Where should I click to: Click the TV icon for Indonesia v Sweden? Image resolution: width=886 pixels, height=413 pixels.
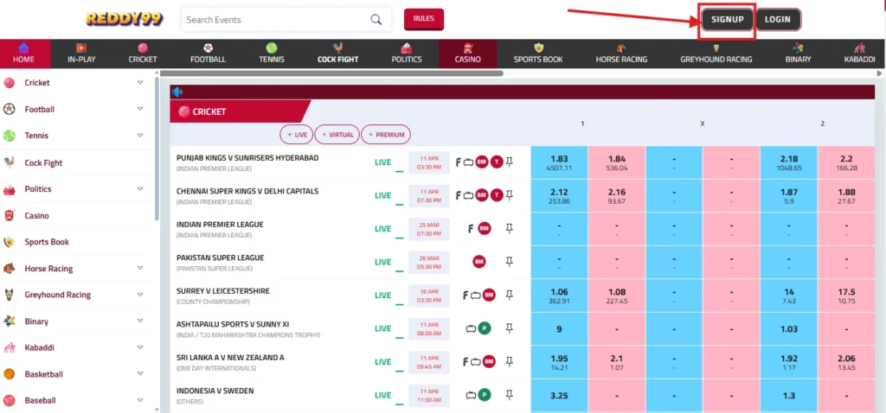tap(470, 395)
